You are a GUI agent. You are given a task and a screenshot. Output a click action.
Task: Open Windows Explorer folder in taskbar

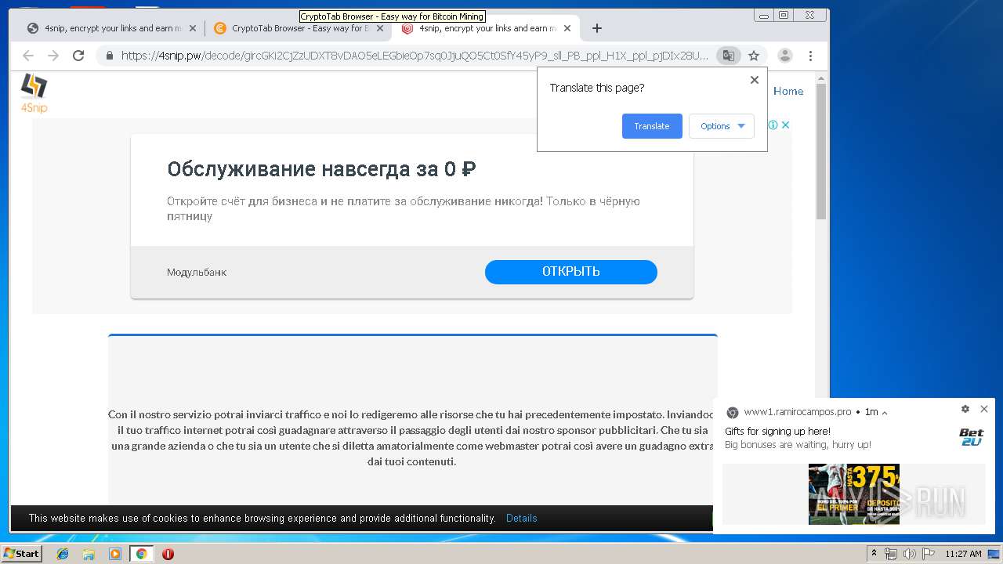[89, 554]
